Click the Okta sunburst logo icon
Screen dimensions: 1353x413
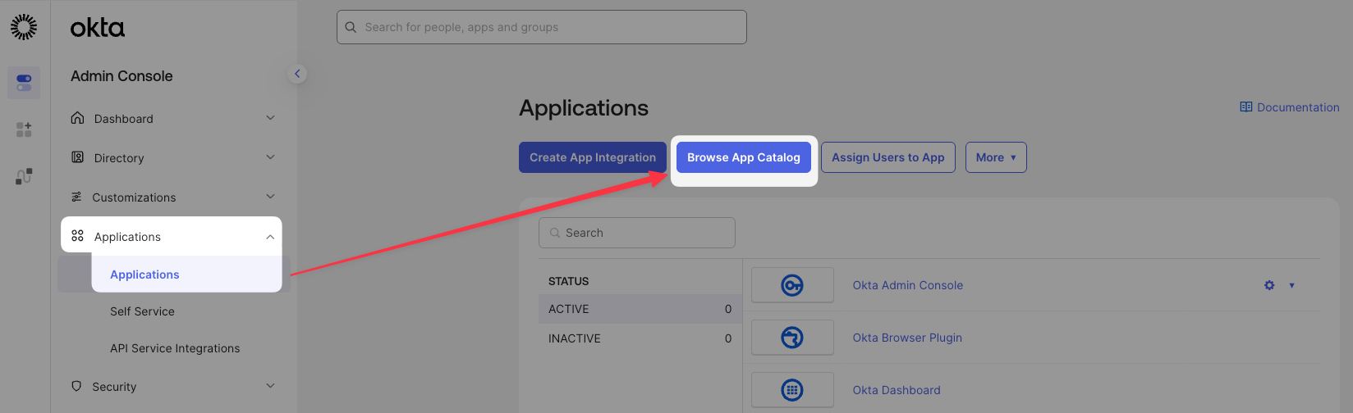point(24,27)
